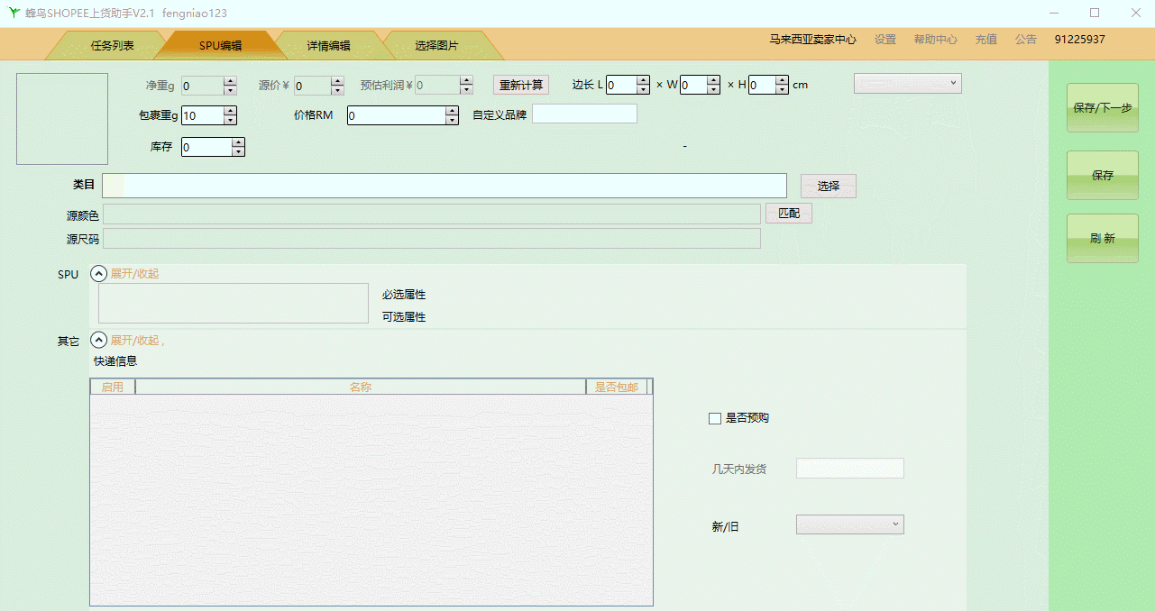Open the 设置 menu
The width and height of the screenshot is (1155, 611).
point(885,40)
